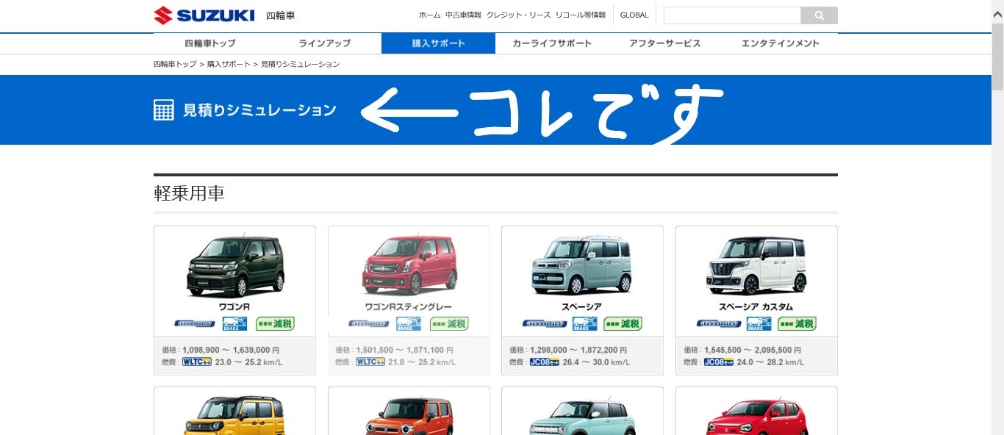Viewport: 1004px width, 435px height.
Task: Click the ワゴンR model name
Action: 234,306
